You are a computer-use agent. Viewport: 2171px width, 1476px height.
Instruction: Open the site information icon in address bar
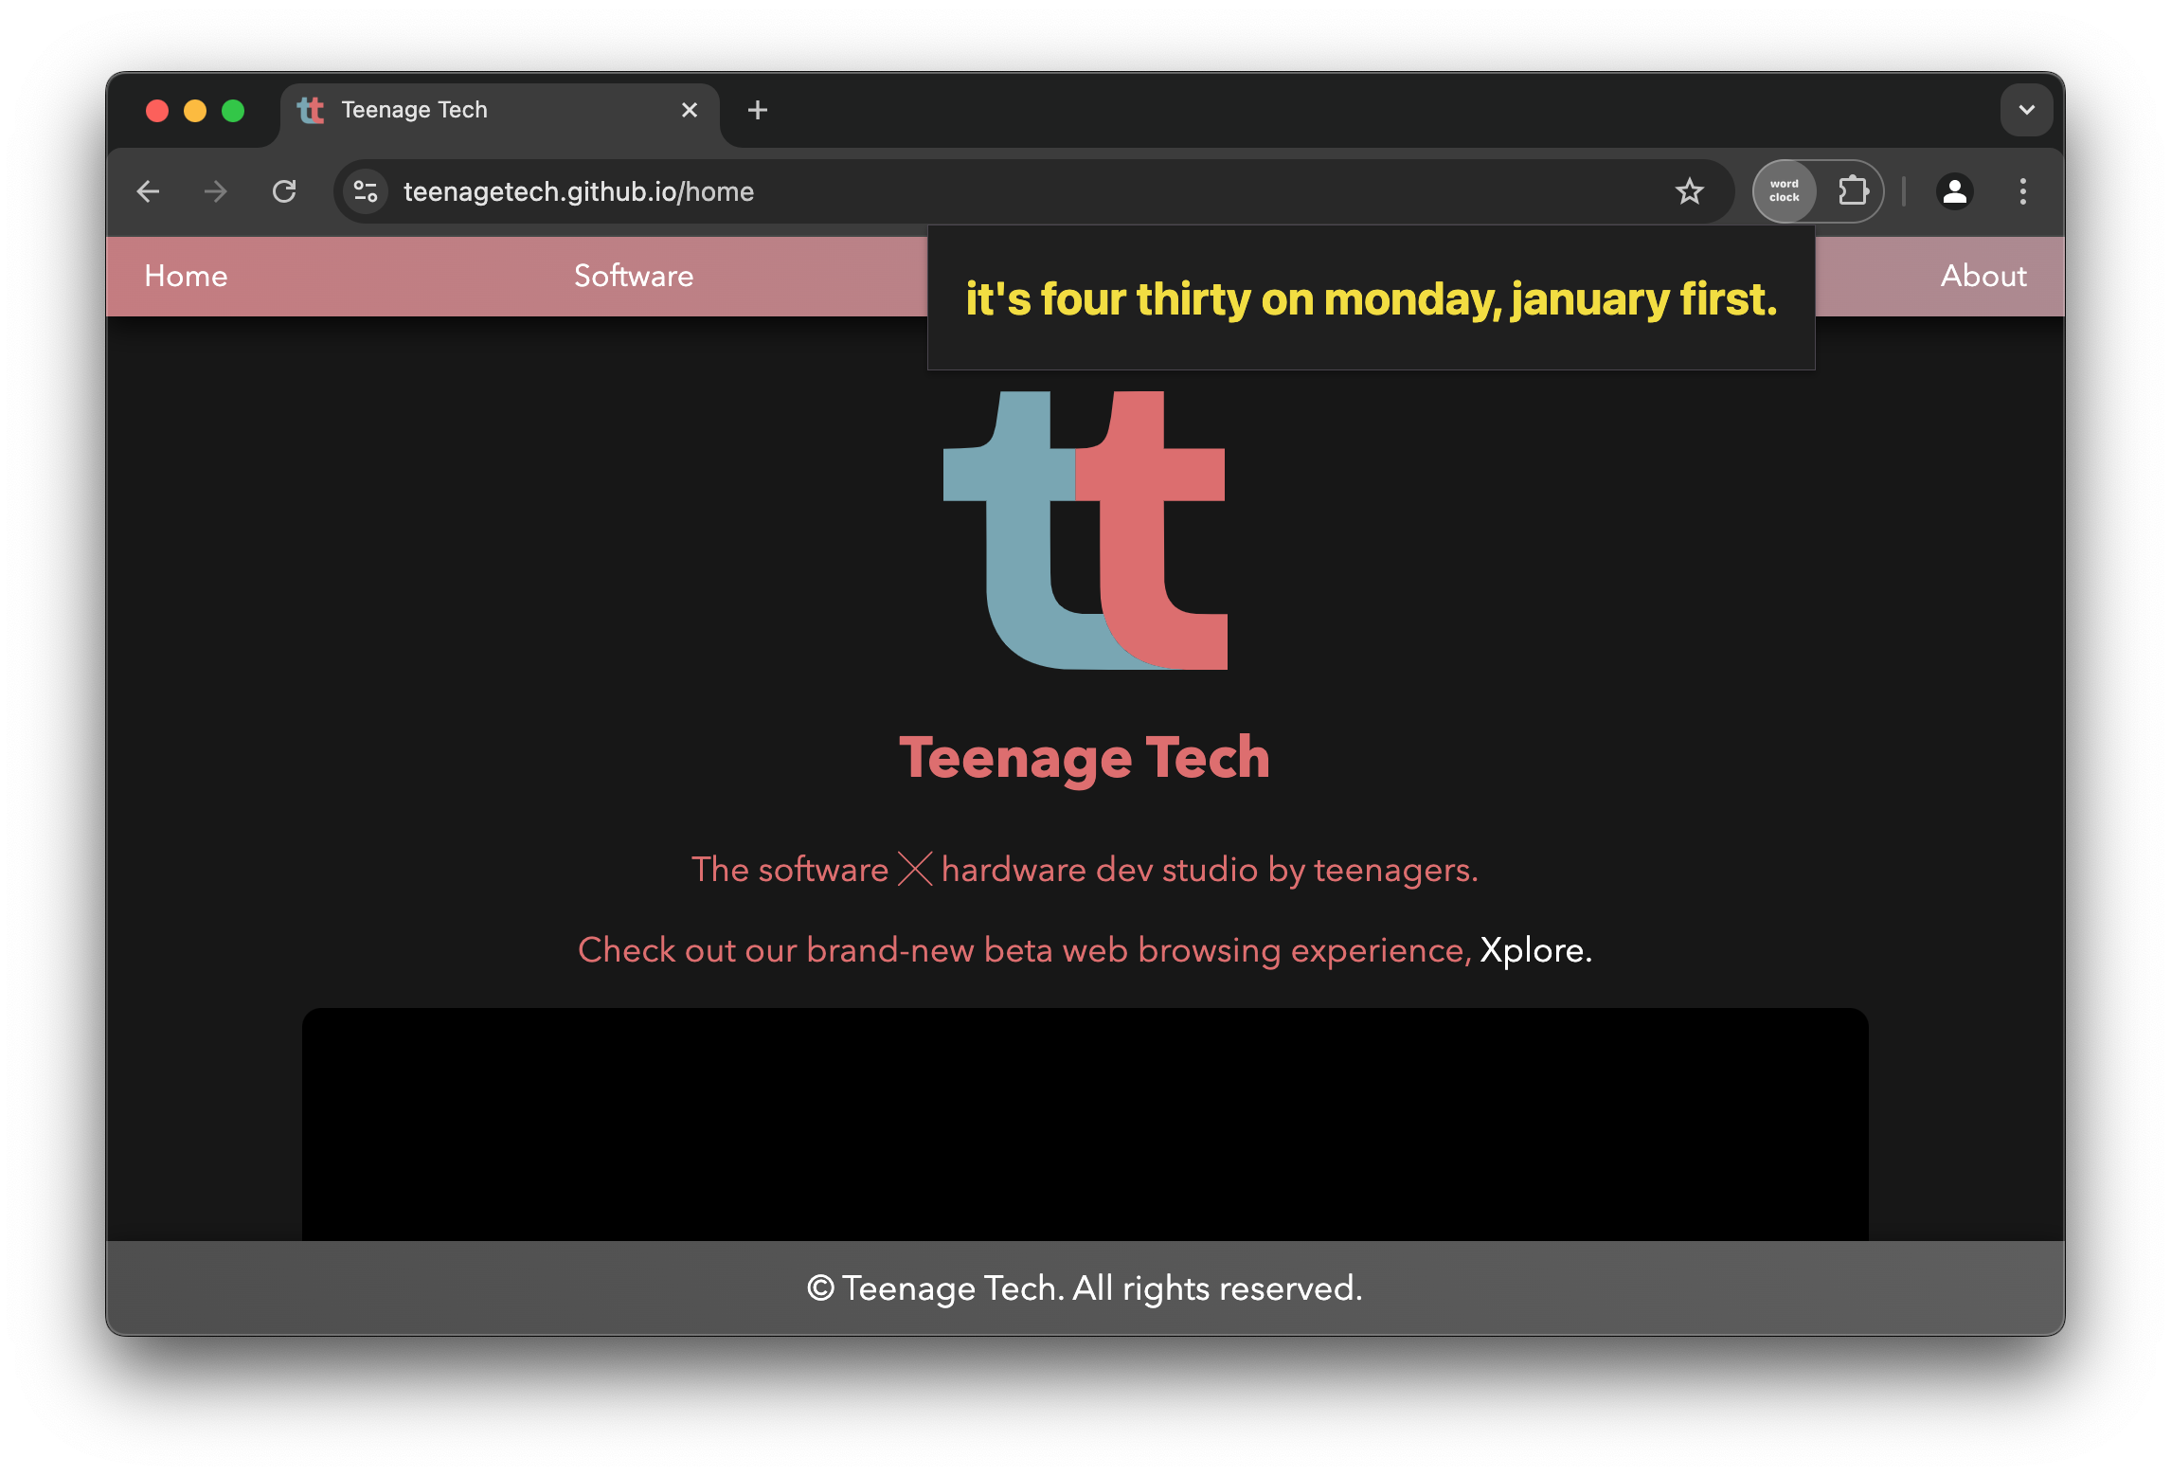point(367,192)
